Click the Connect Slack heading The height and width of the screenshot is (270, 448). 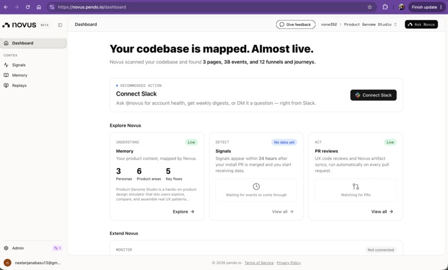click(136, 94)
